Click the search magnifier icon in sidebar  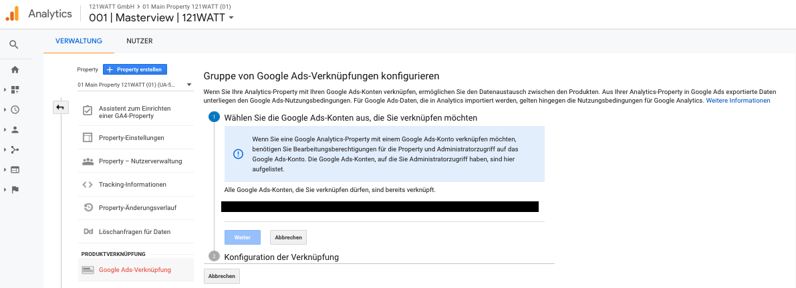pyautogui.click(x=14, y=45)
